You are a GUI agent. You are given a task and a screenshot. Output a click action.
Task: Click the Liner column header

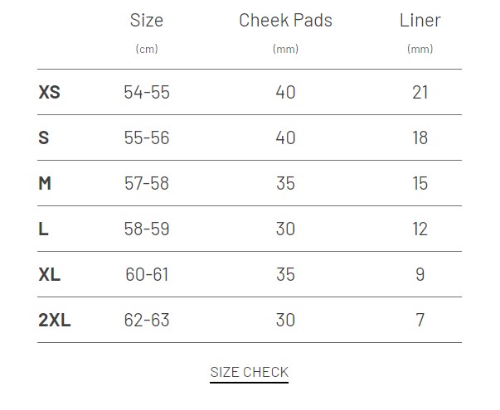pos(420,21)
